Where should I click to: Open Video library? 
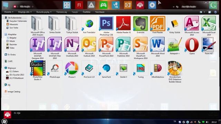pos(10,48)
